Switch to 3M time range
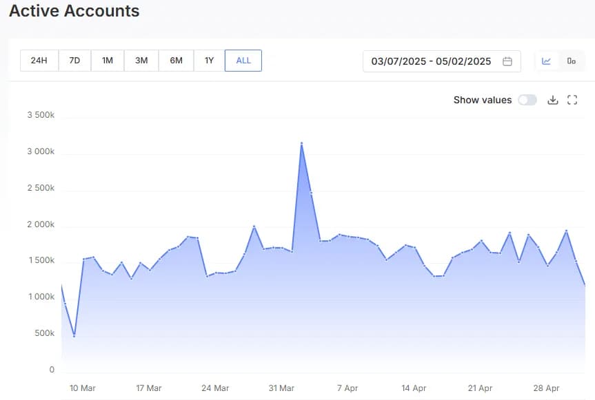 [141, 61]
